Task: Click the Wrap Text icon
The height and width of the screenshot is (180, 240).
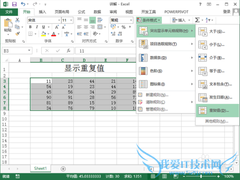Action: [100, 20]
